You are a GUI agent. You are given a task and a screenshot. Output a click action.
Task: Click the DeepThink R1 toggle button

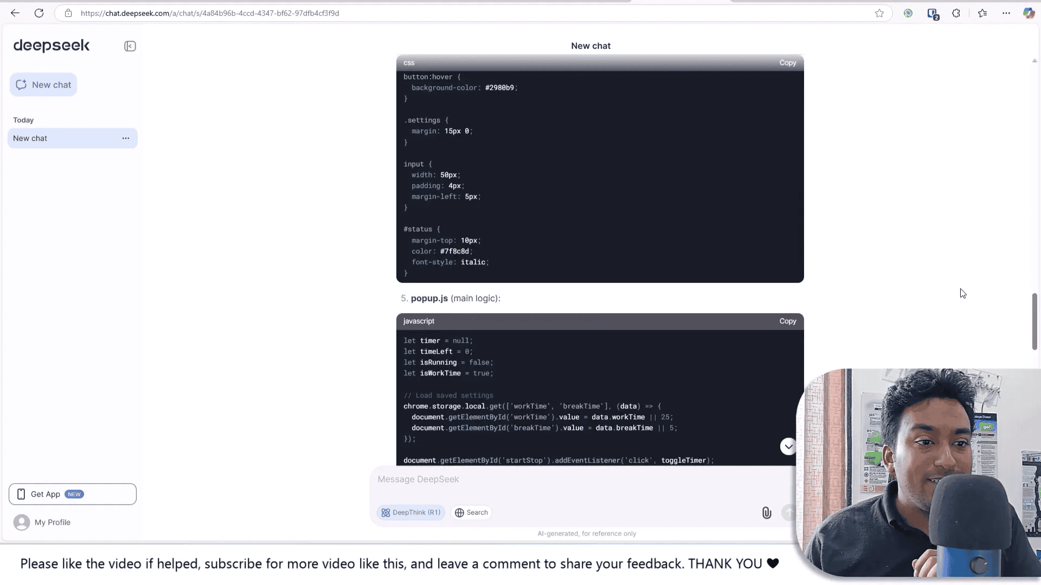coord(411,512)
